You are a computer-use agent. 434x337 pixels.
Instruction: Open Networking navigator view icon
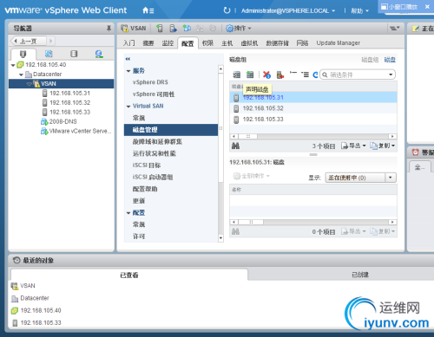99,54
